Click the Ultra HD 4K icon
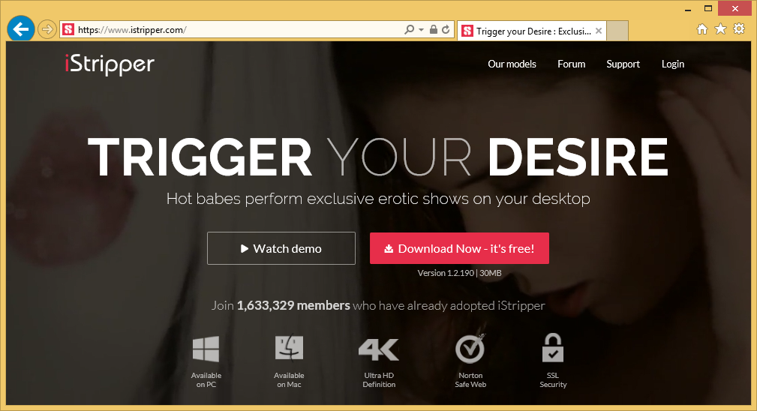 (379, 349)
